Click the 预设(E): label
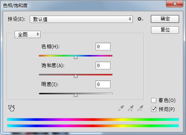 click(x=16, y=19)
